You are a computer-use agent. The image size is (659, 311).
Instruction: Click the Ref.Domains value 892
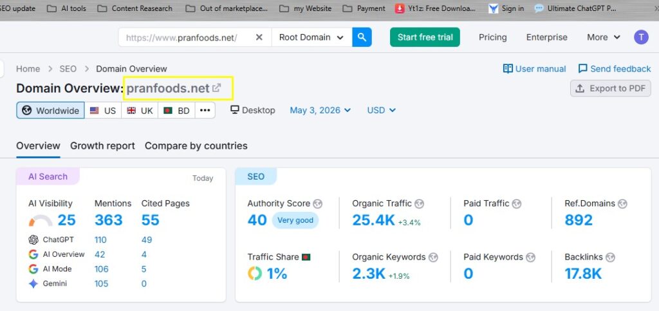pos(579,220)
